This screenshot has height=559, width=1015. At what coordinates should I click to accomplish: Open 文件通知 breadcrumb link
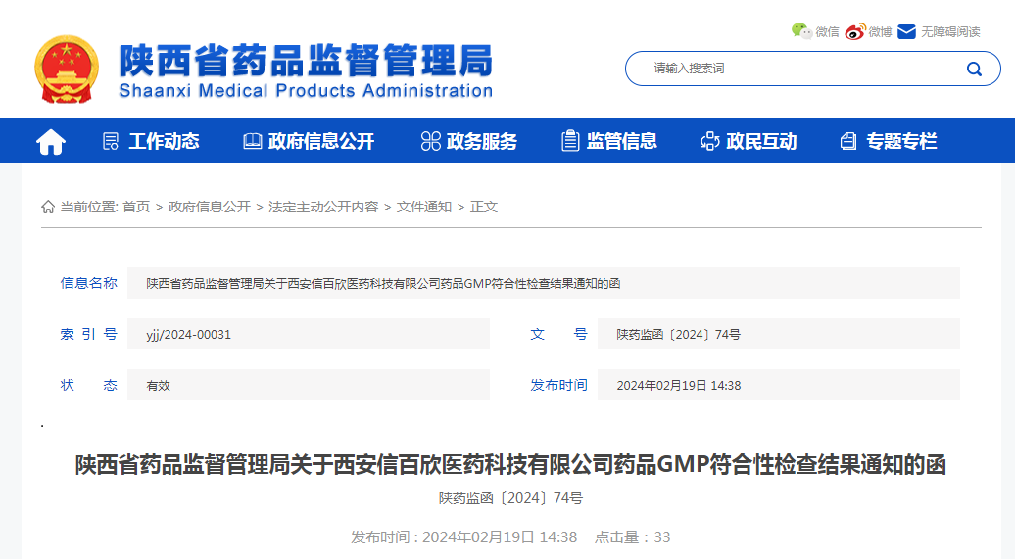[424, 207]
